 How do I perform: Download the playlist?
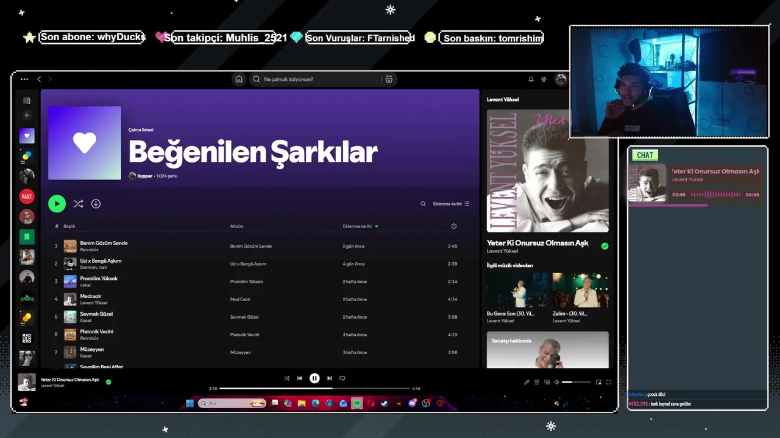click(96, 204)
